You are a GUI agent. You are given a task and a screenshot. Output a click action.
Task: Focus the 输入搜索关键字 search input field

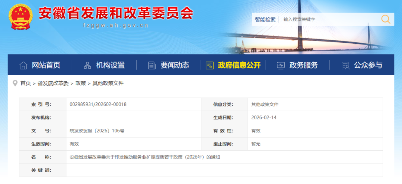[x=328, y=19]
